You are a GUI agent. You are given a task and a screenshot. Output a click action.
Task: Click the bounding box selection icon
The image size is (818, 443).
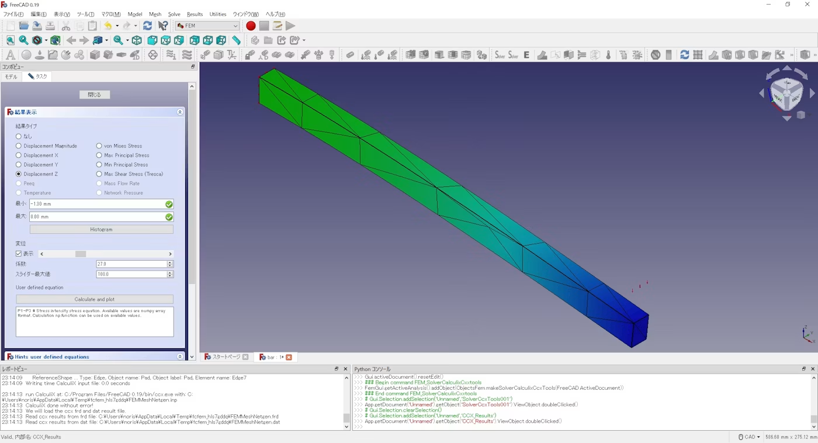point(56,40)
